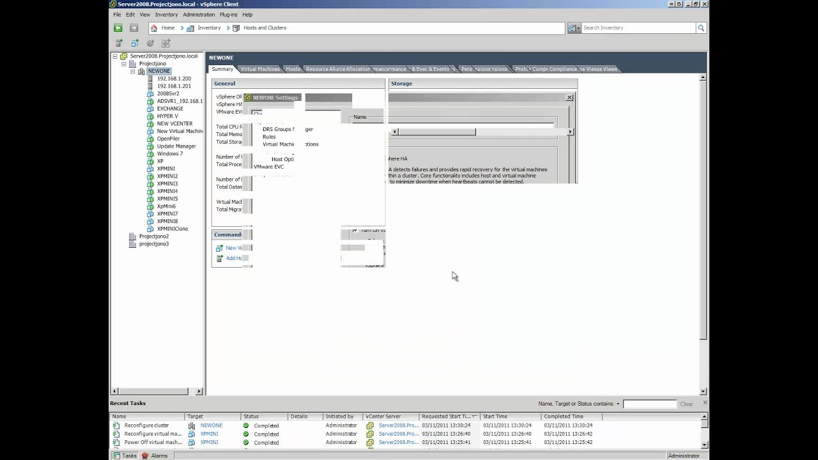Click the grey Forward navigation arrow

pyautogui.click(x=134, y=27)
